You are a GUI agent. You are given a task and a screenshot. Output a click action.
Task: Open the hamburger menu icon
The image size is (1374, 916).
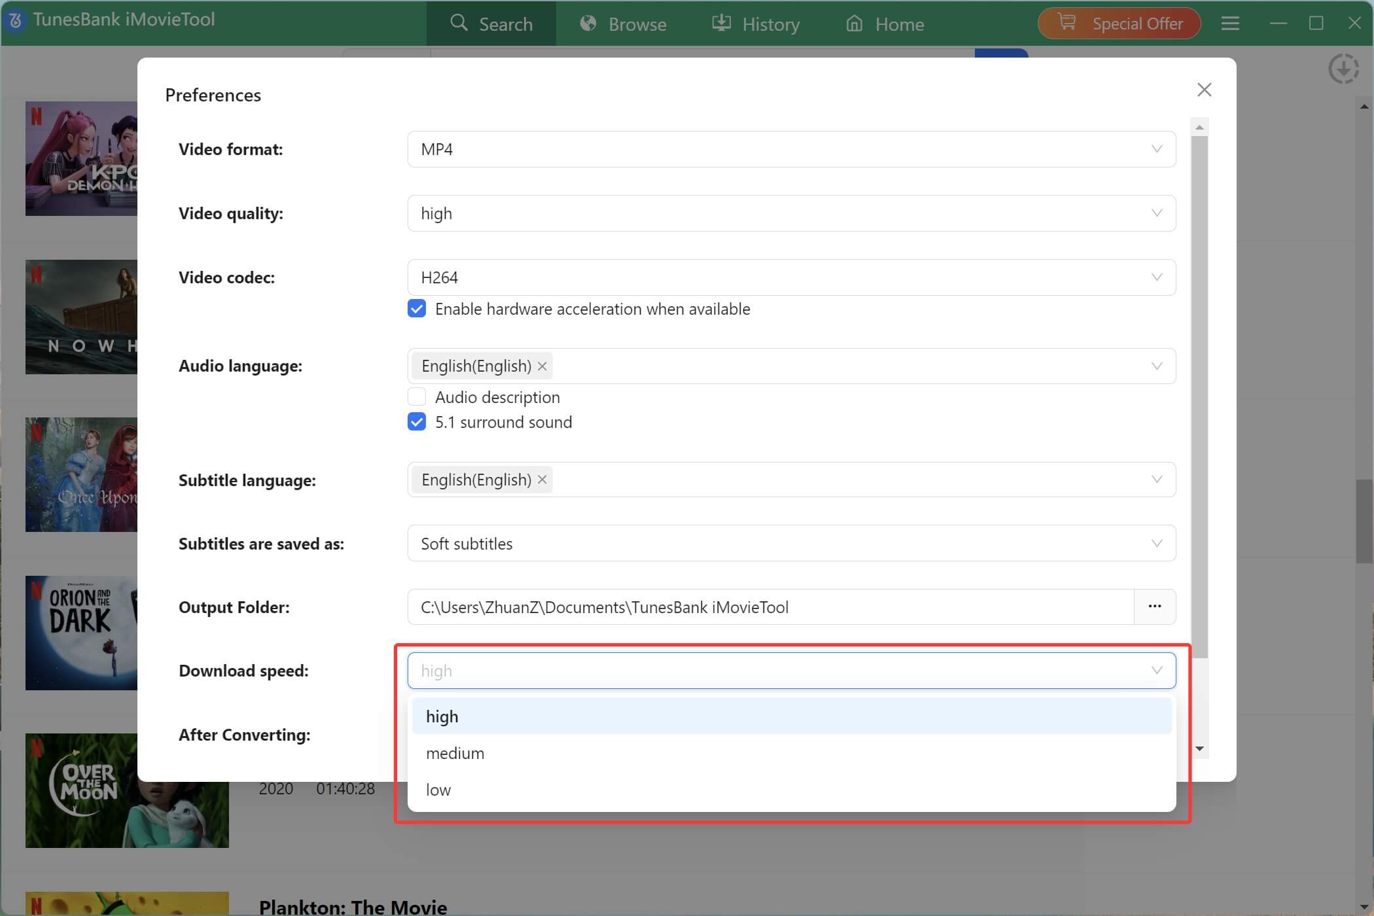1230,24
